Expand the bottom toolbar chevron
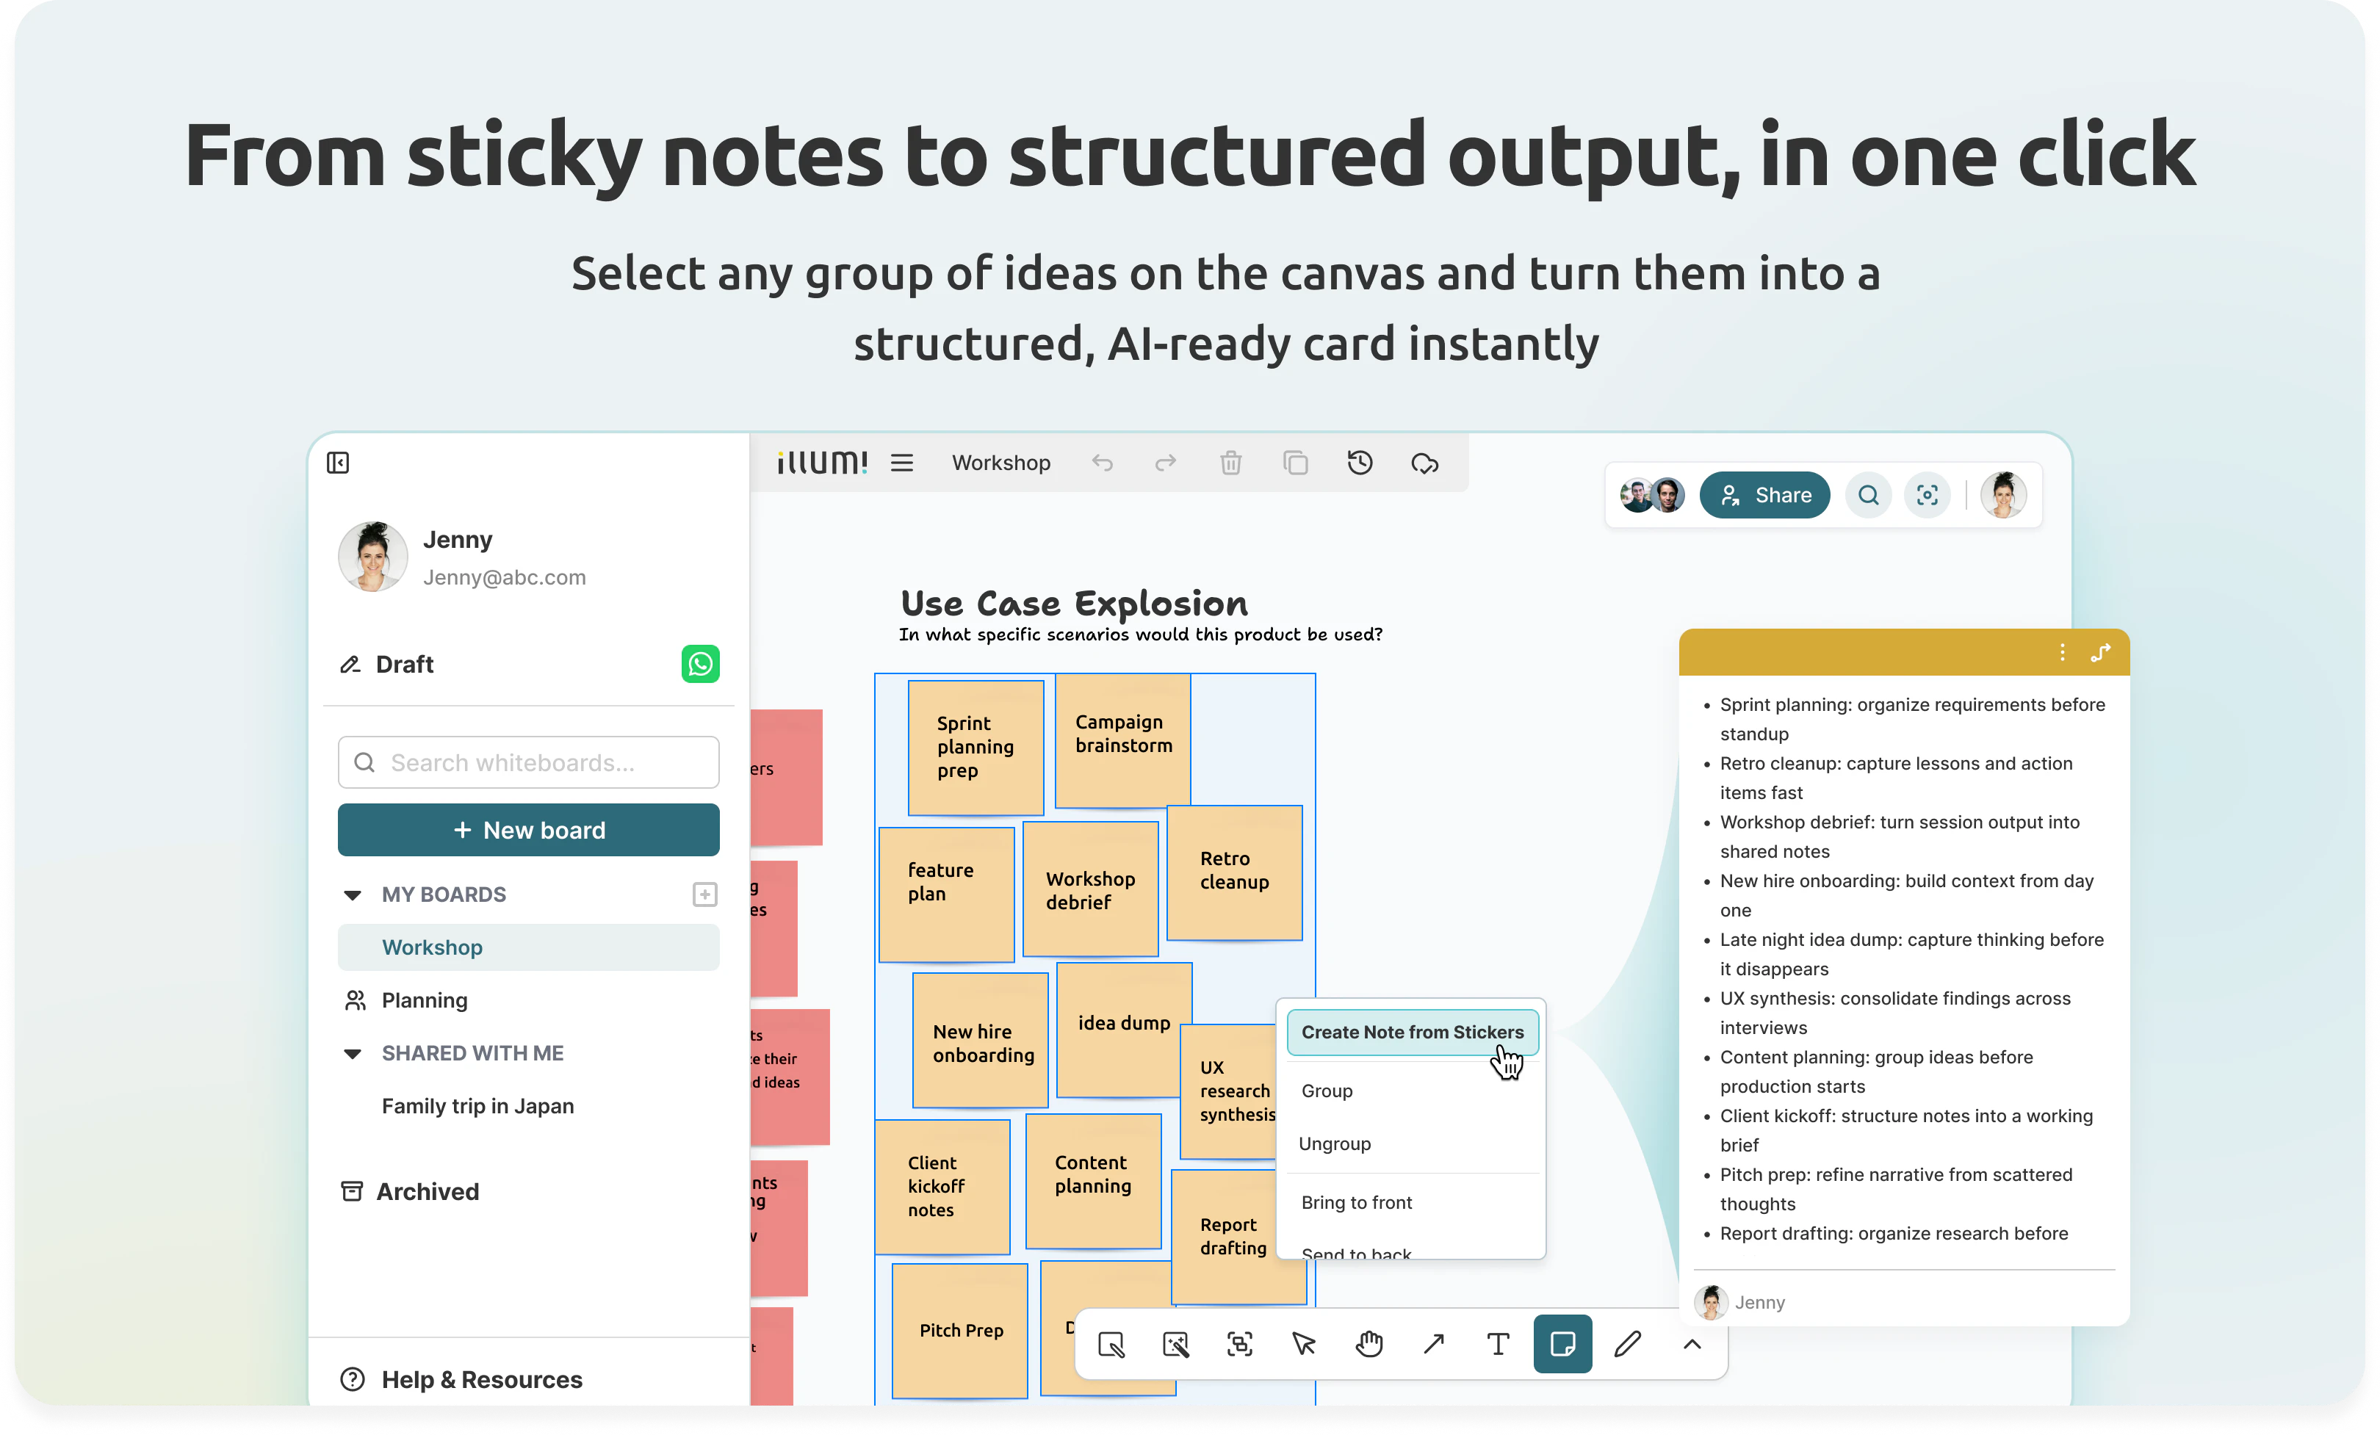 1692,1344
